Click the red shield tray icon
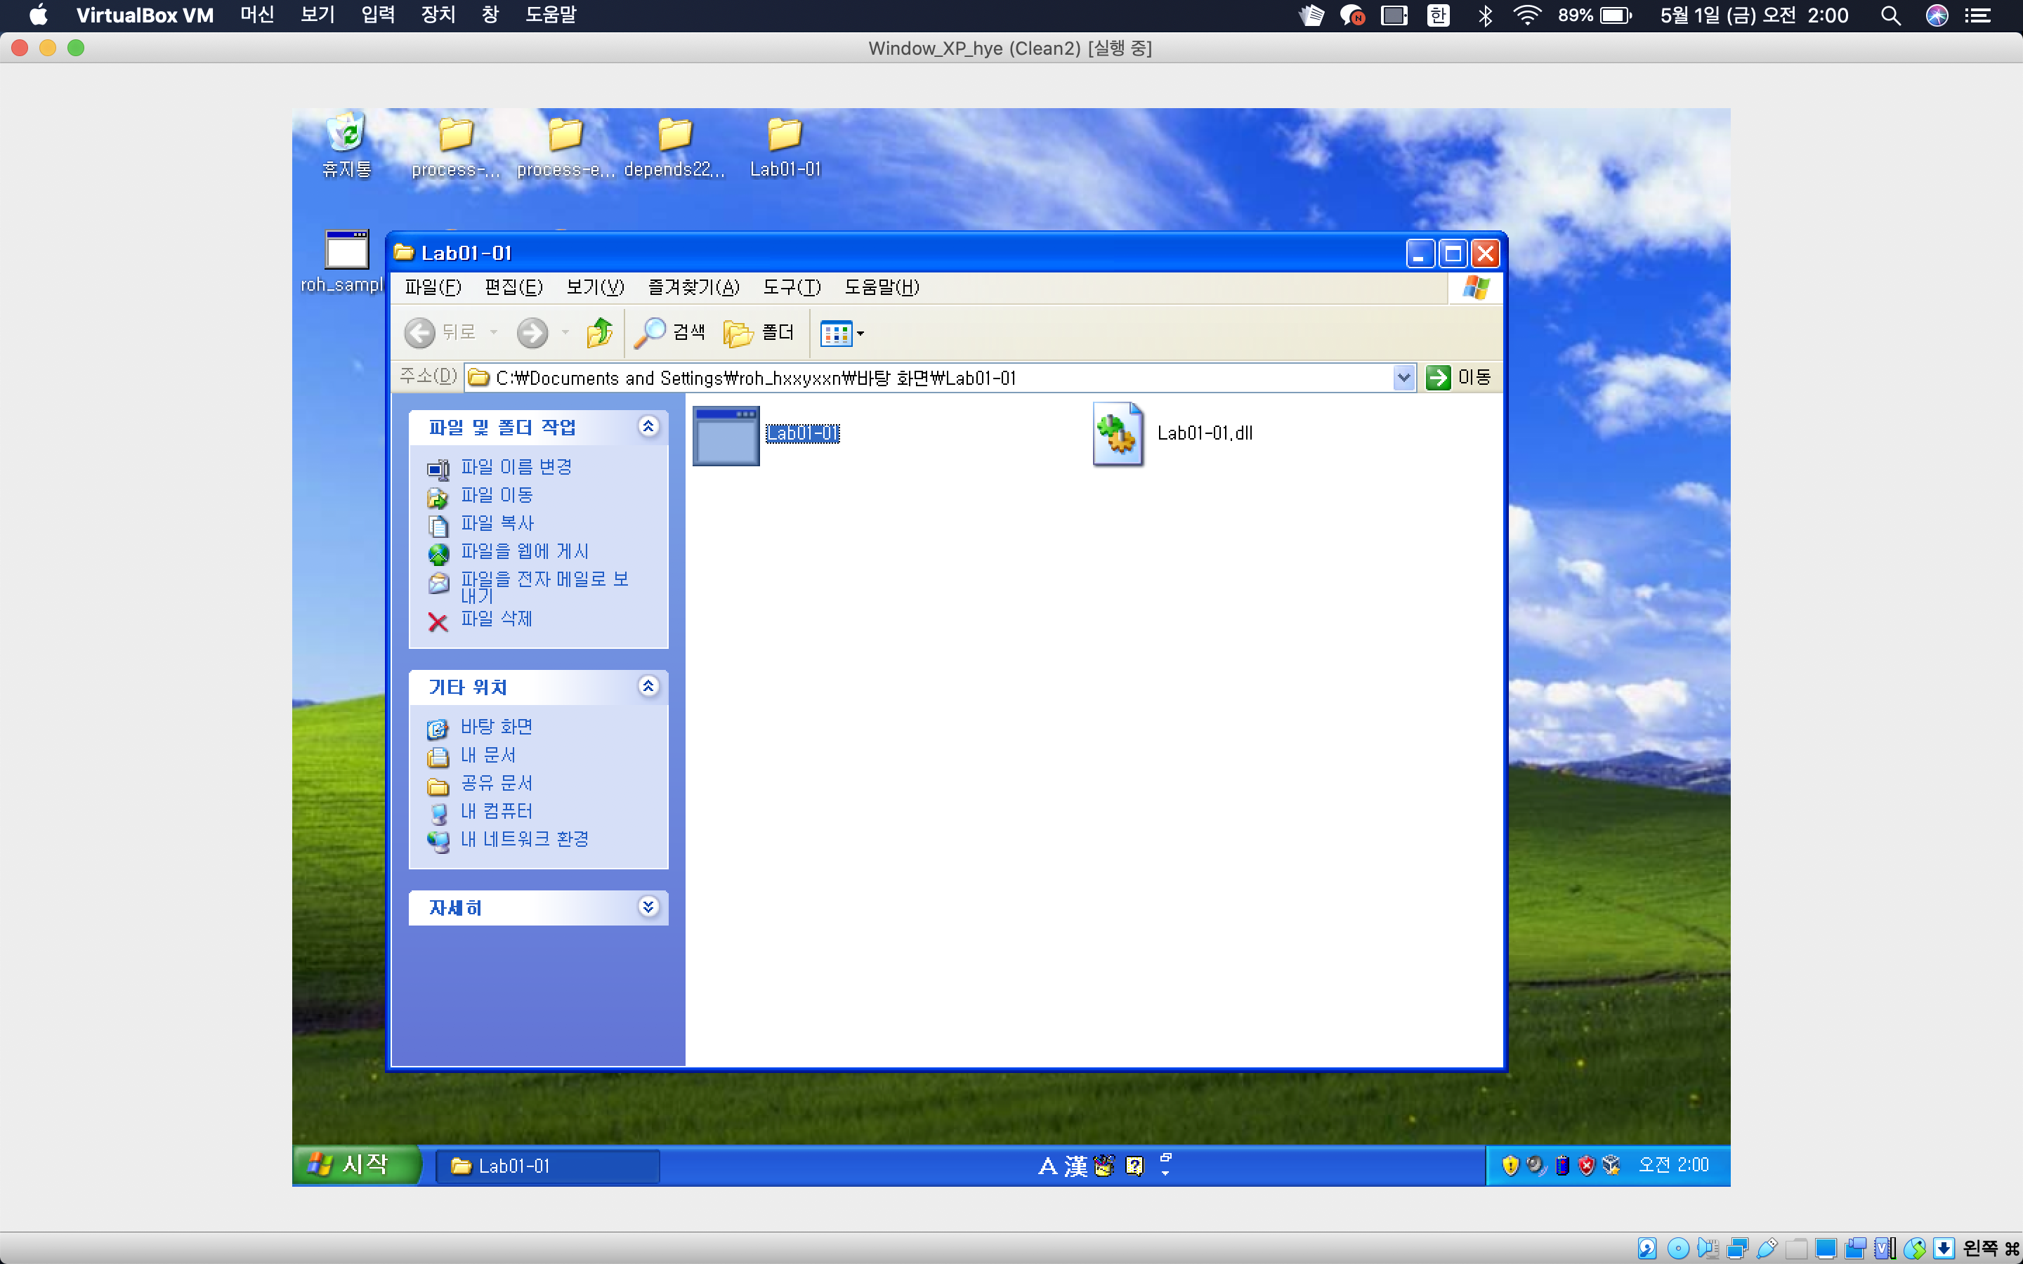The image size is (2023, 1264). coord(1586,1166)
